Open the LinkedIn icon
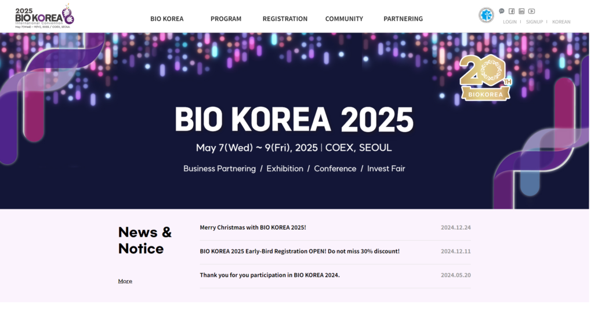594x334 pixels. point(521,11)
